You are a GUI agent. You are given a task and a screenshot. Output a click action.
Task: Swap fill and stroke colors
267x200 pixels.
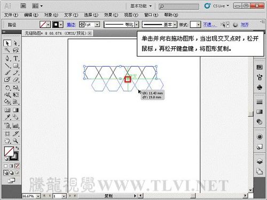[x=17, y=148]
